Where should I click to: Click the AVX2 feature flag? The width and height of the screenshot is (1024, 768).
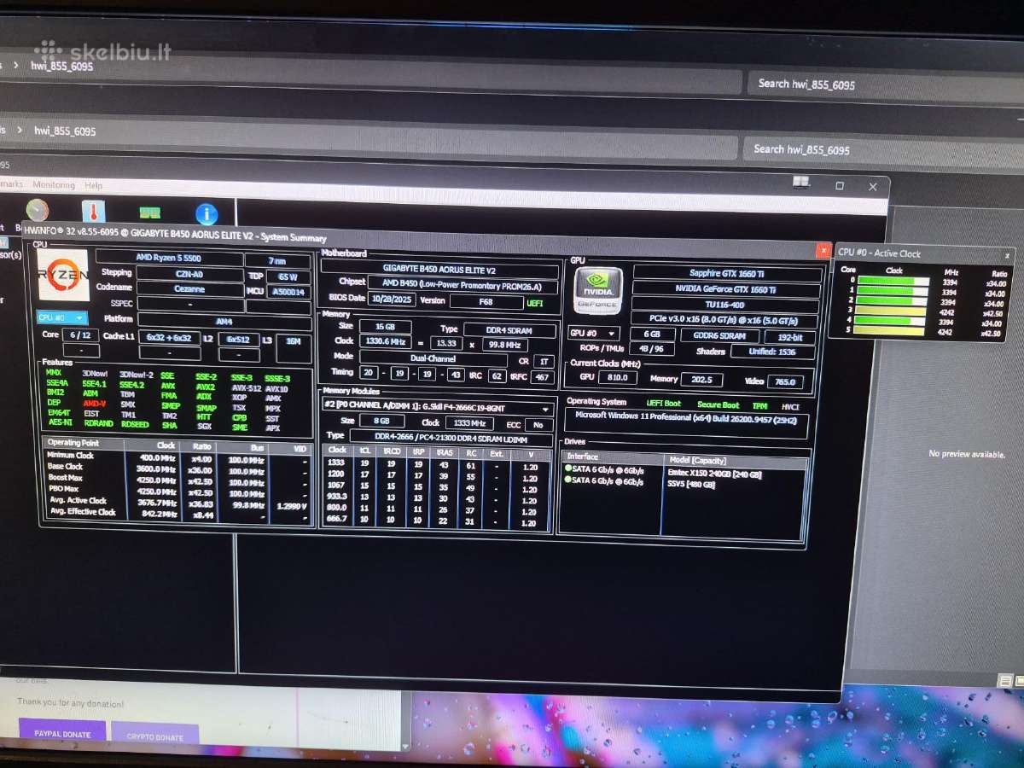(205, 387)
